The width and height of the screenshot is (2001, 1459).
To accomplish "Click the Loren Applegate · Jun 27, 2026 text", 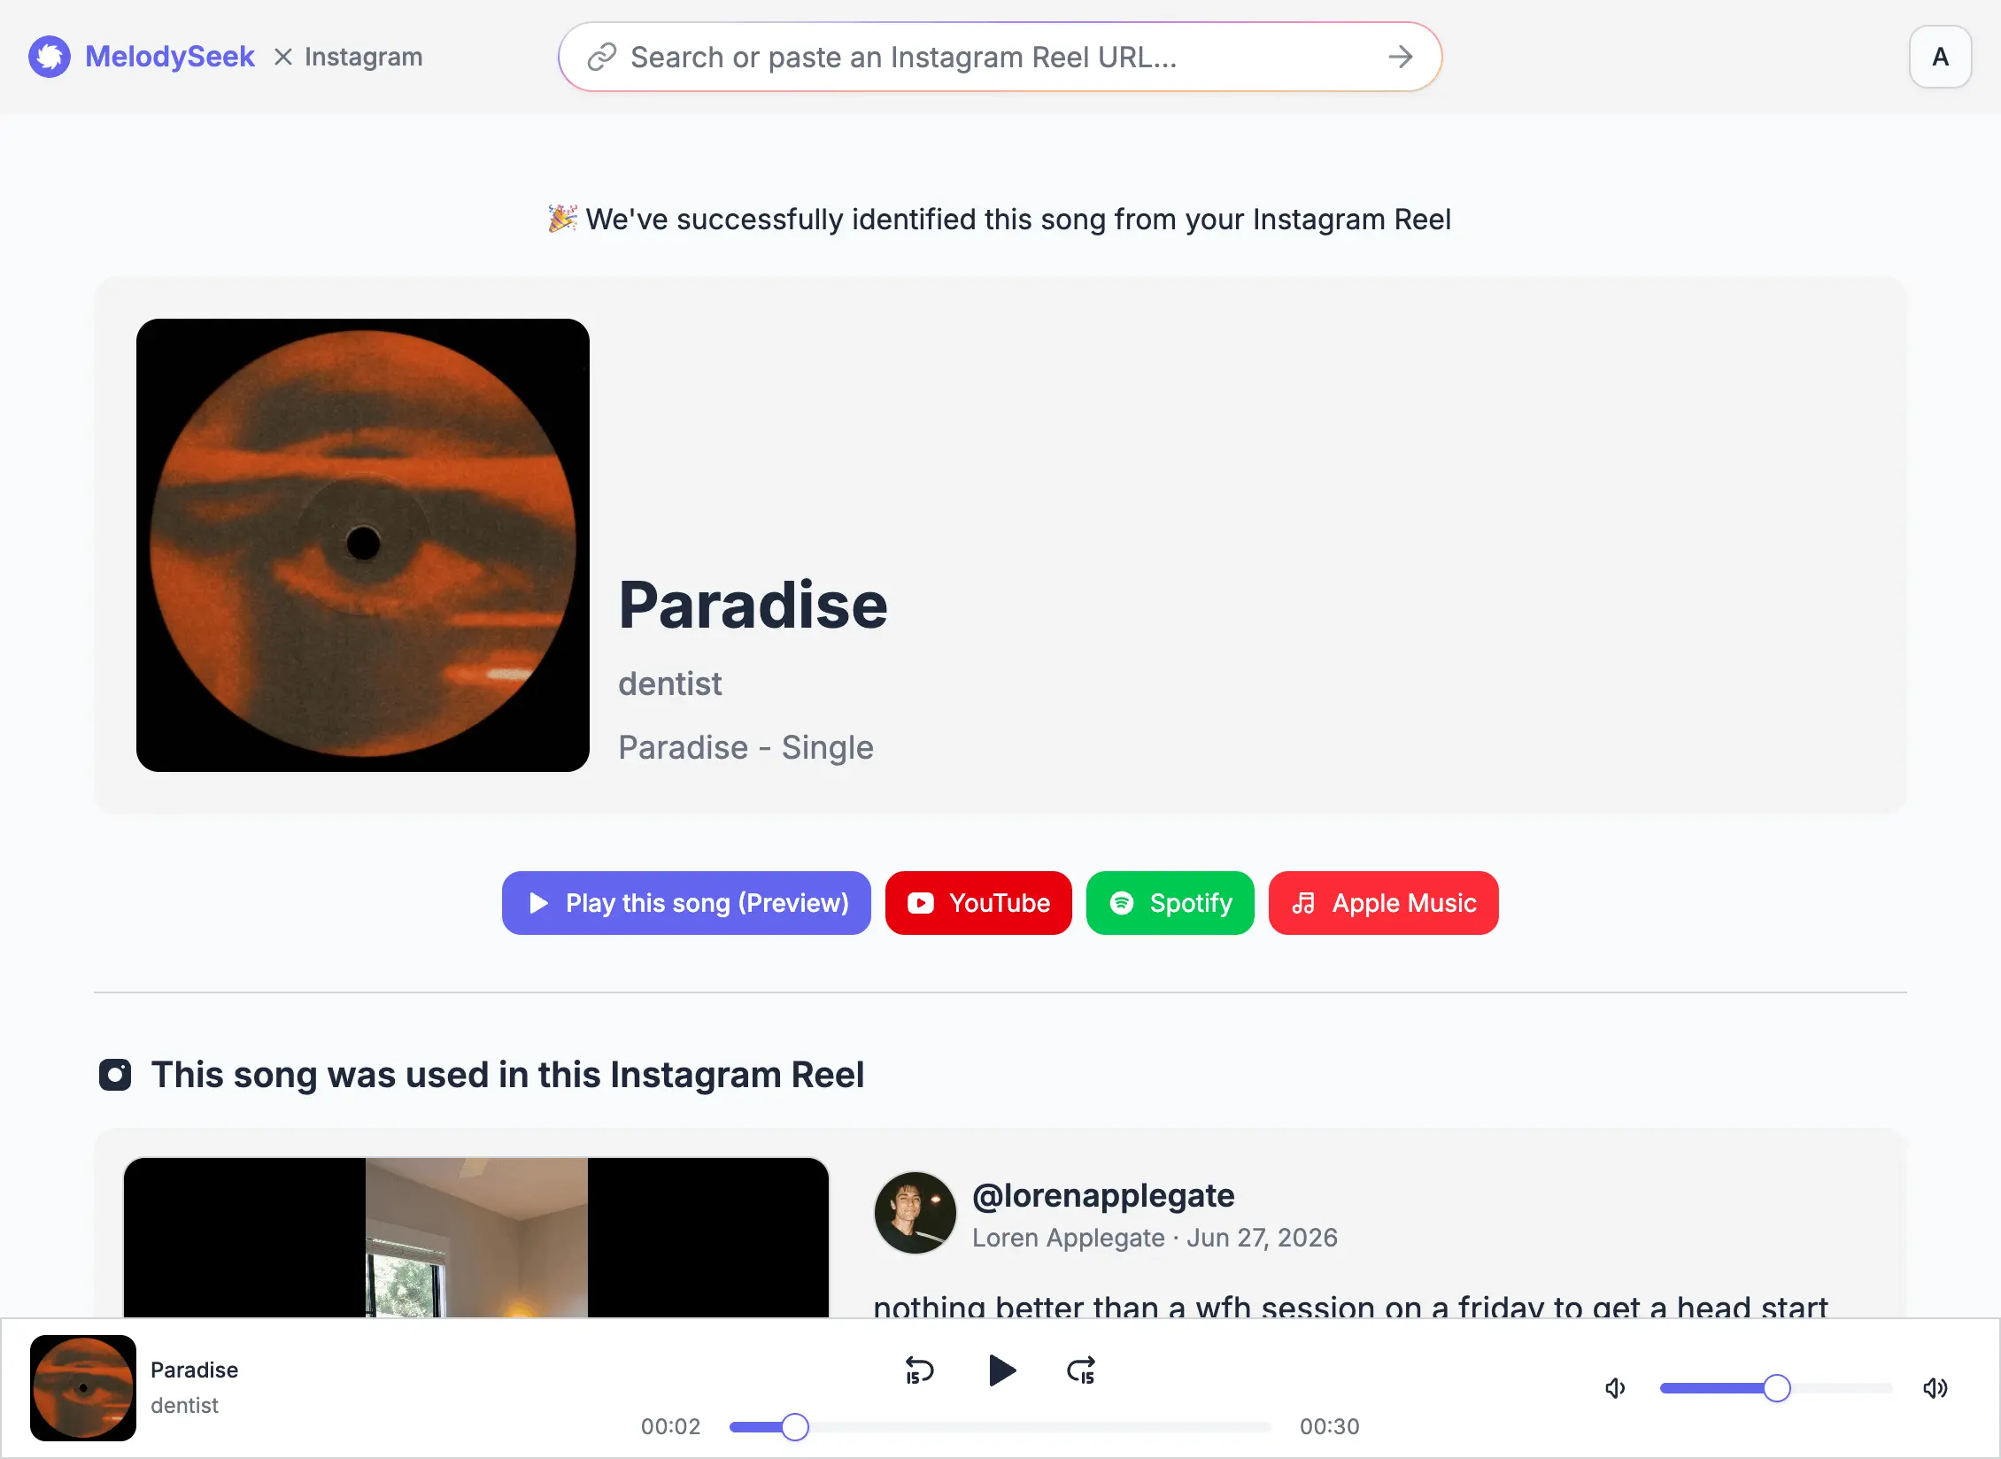I will [1155, 1238].
